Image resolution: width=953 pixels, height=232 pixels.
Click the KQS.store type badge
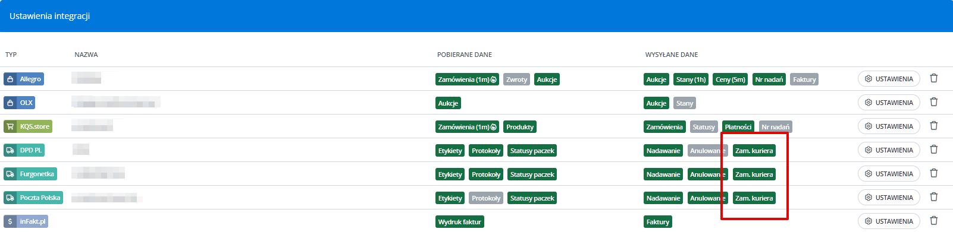click(28, 126)
